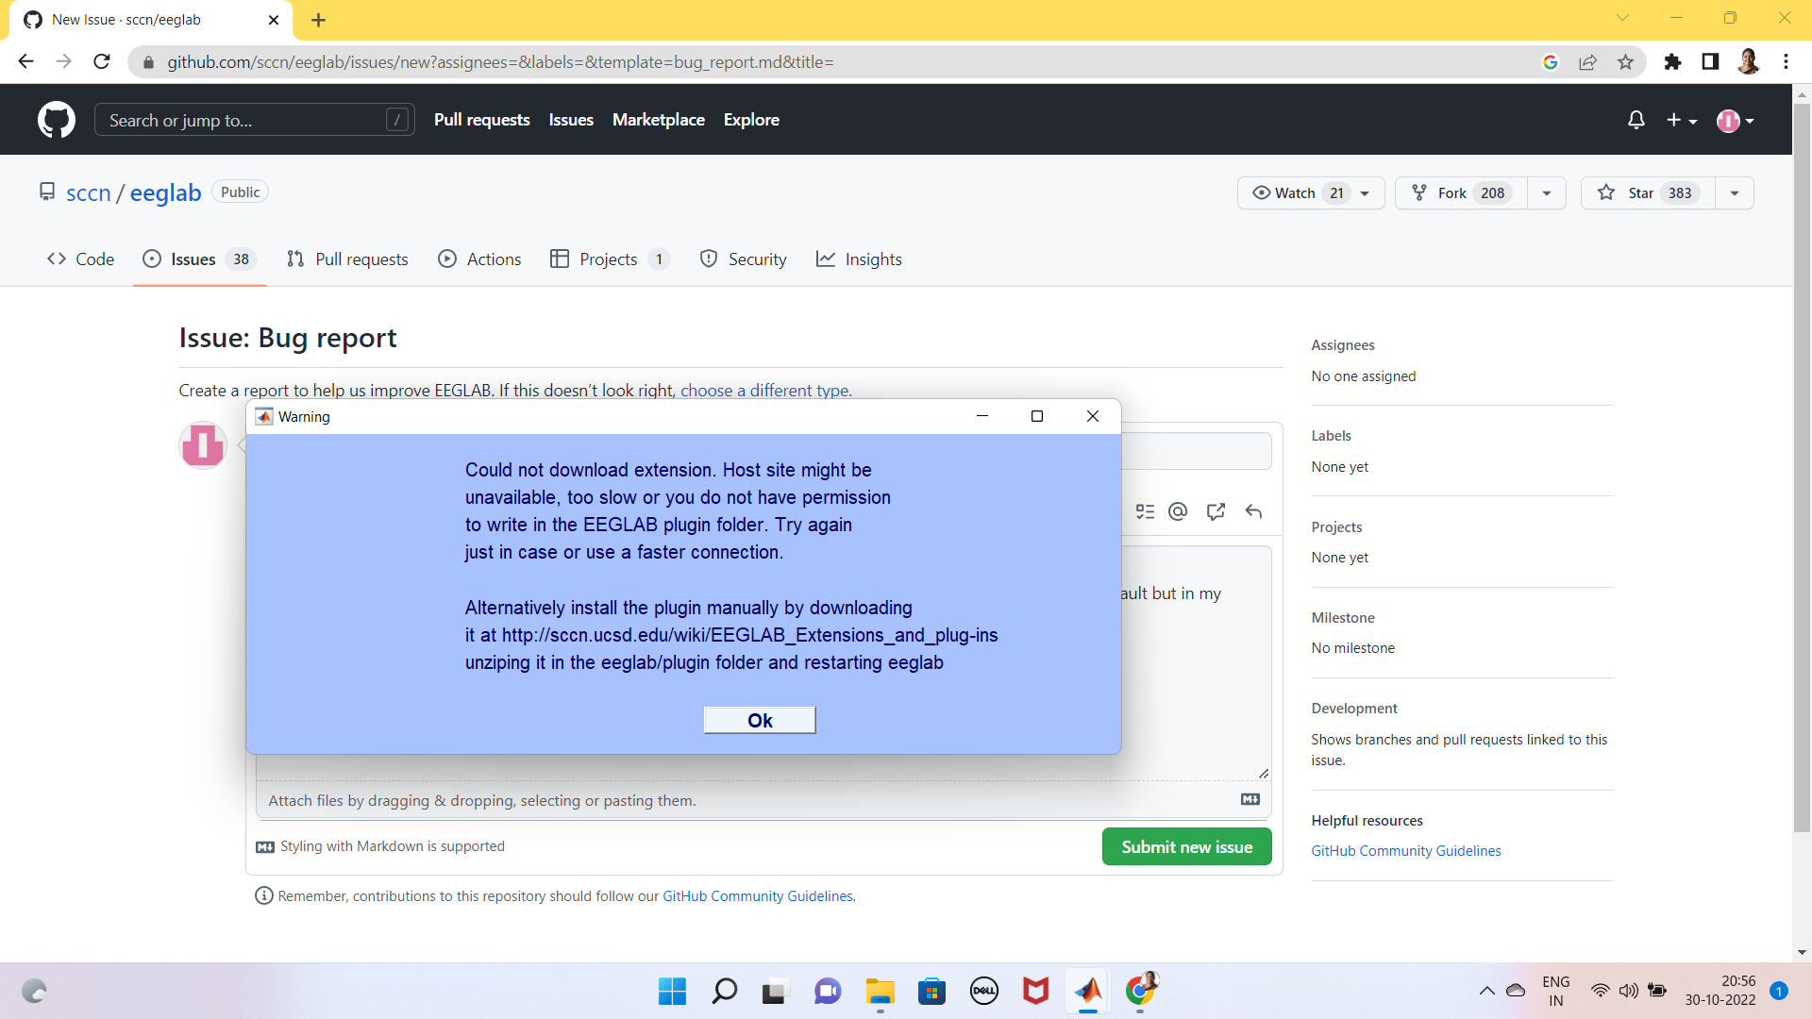The image size is (1812, 1019).
Task: Bookmark this page with the browser star
Action: point(1625,61)
